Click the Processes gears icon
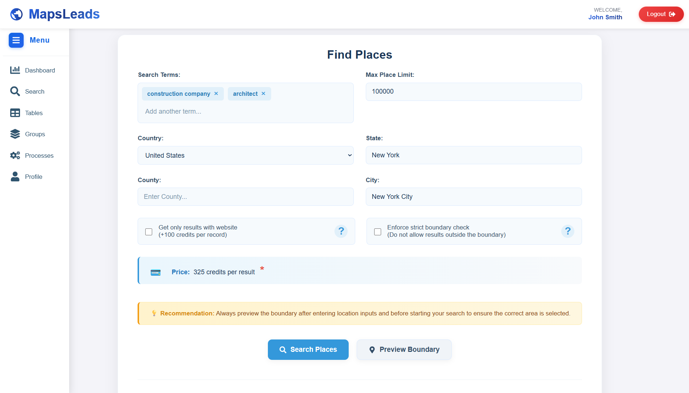 click(15, 156)
